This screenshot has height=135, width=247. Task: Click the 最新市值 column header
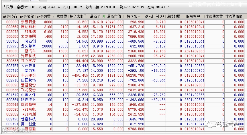pos(114,16)
